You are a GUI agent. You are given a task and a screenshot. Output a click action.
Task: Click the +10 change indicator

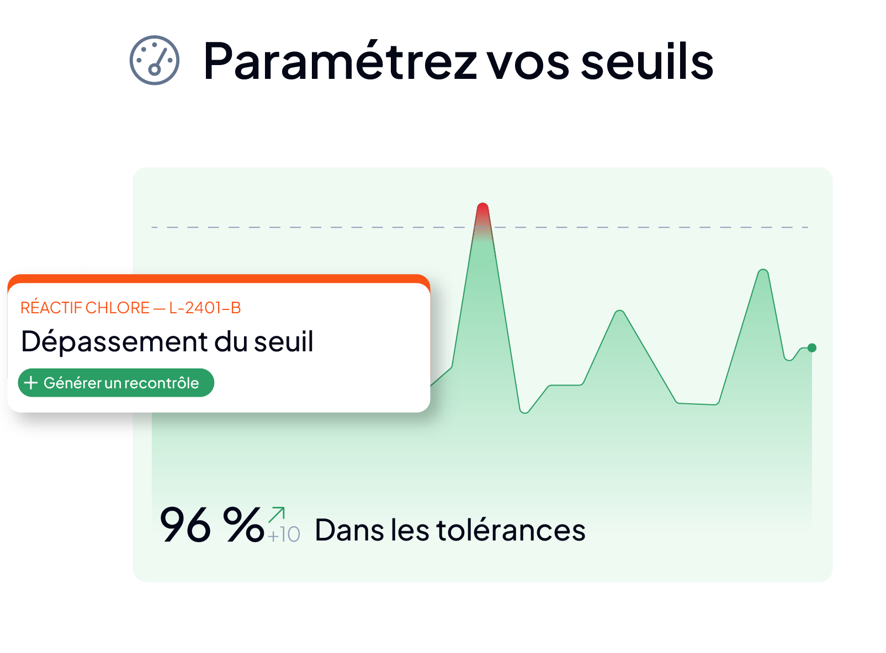point(284,534)
